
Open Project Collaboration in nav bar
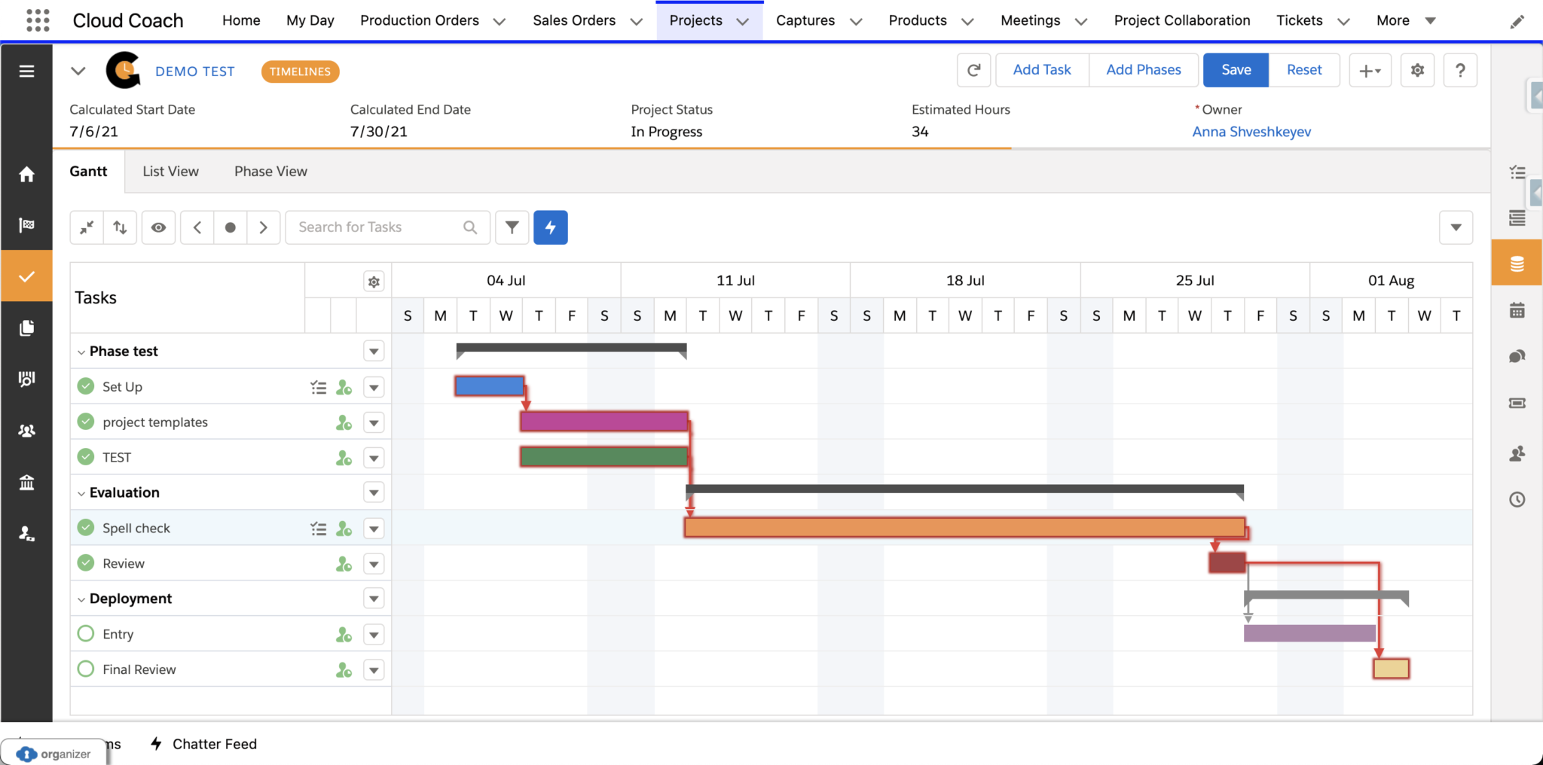(1182, 20)
